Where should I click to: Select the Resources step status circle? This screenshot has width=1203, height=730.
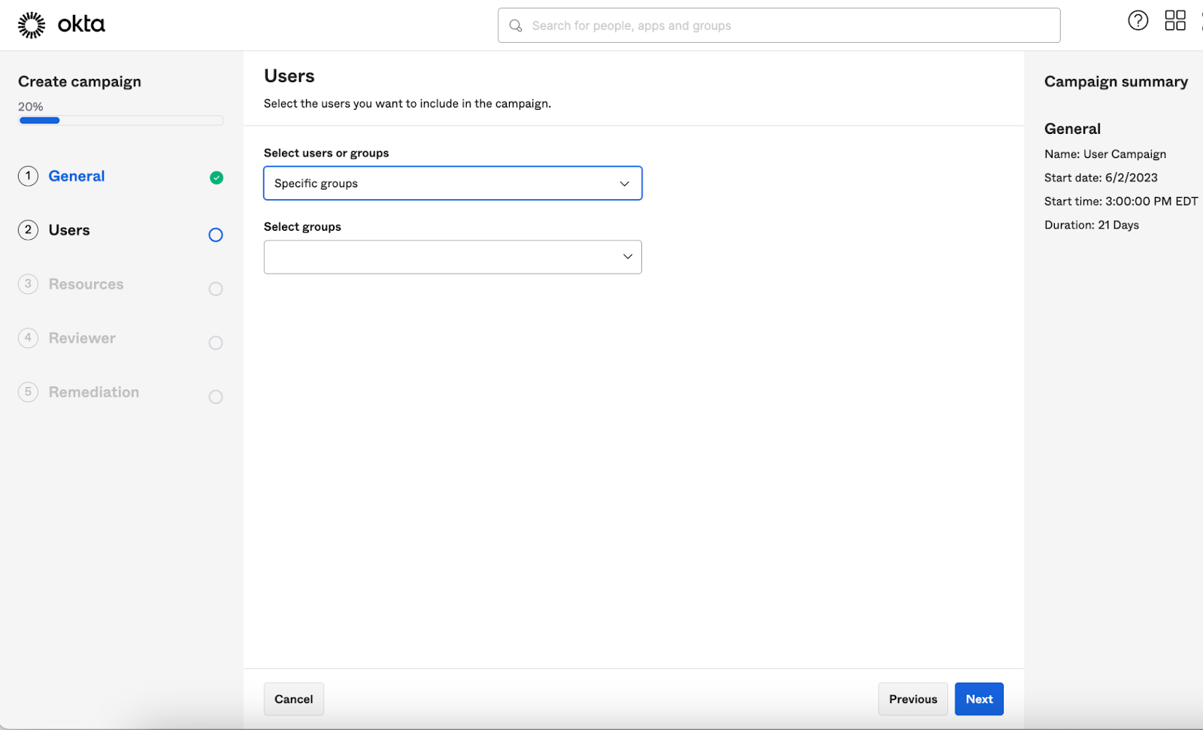coord(216,289)
